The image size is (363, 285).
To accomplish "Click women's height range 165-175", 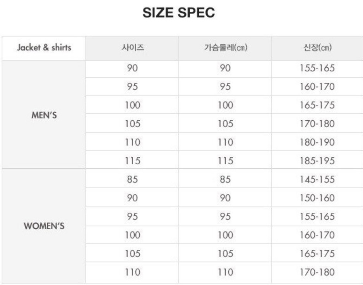I will (x=317, y=254).
